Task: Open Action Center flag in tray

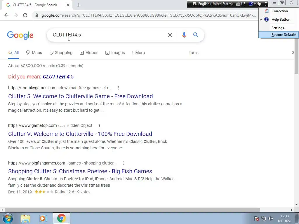Action: (x=257, y=218)
